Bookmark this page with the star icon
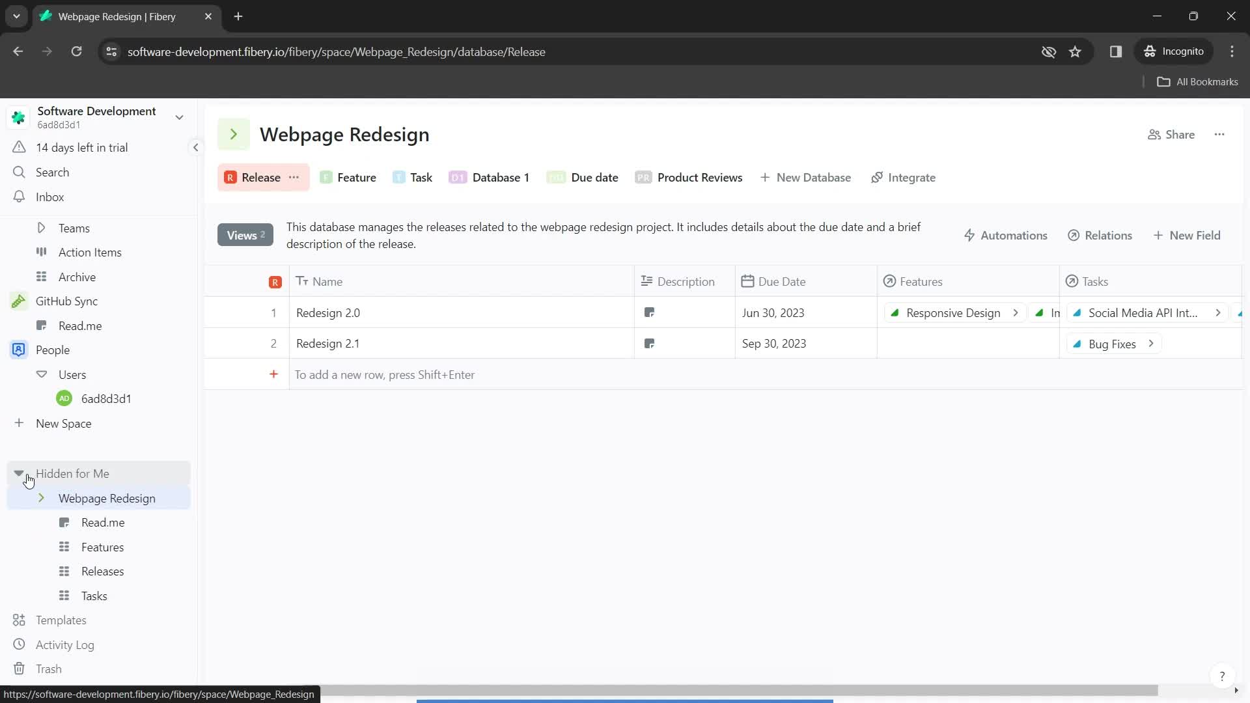The width and height of the screenshot is (1250, 703). [x=1075, y=51]
